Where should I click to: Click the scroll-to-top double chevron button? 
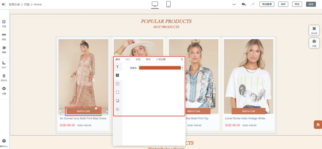tap(318, 125)
